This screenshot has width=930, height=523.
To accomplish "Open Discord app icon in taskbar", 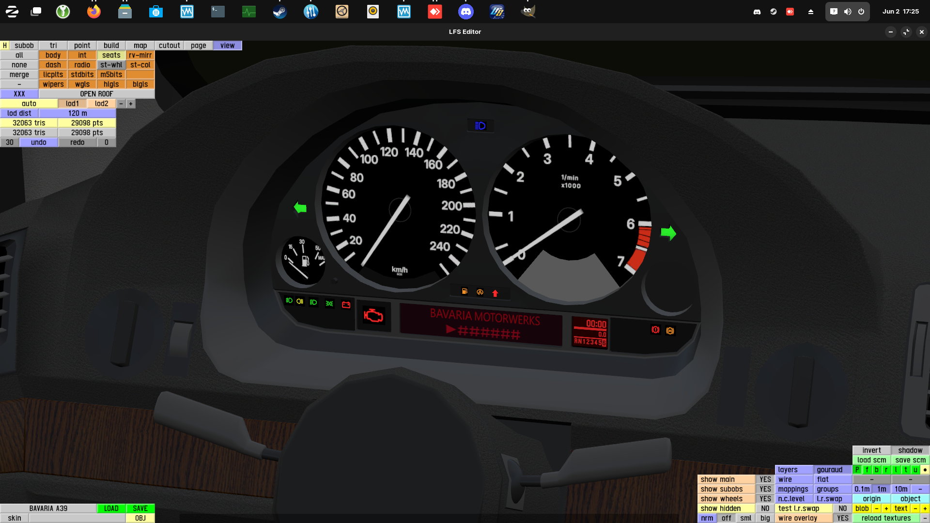I will click(x=466, y=12).
